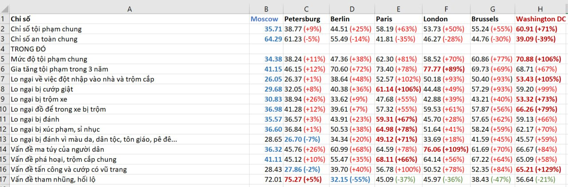Click row 17 header number

click(4, 179)
